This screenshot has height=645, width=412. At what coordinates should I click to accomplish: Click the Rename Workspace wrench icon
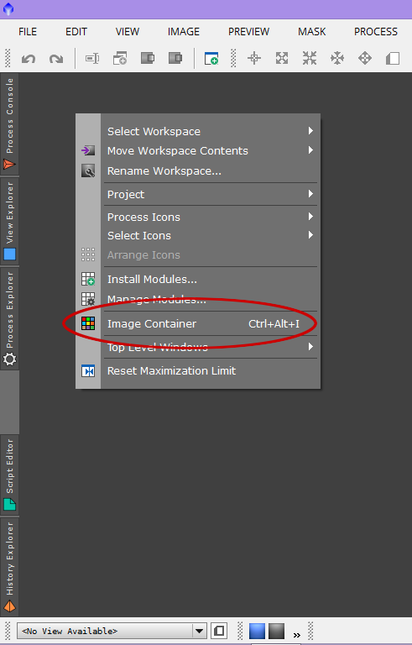click(88, 170)
